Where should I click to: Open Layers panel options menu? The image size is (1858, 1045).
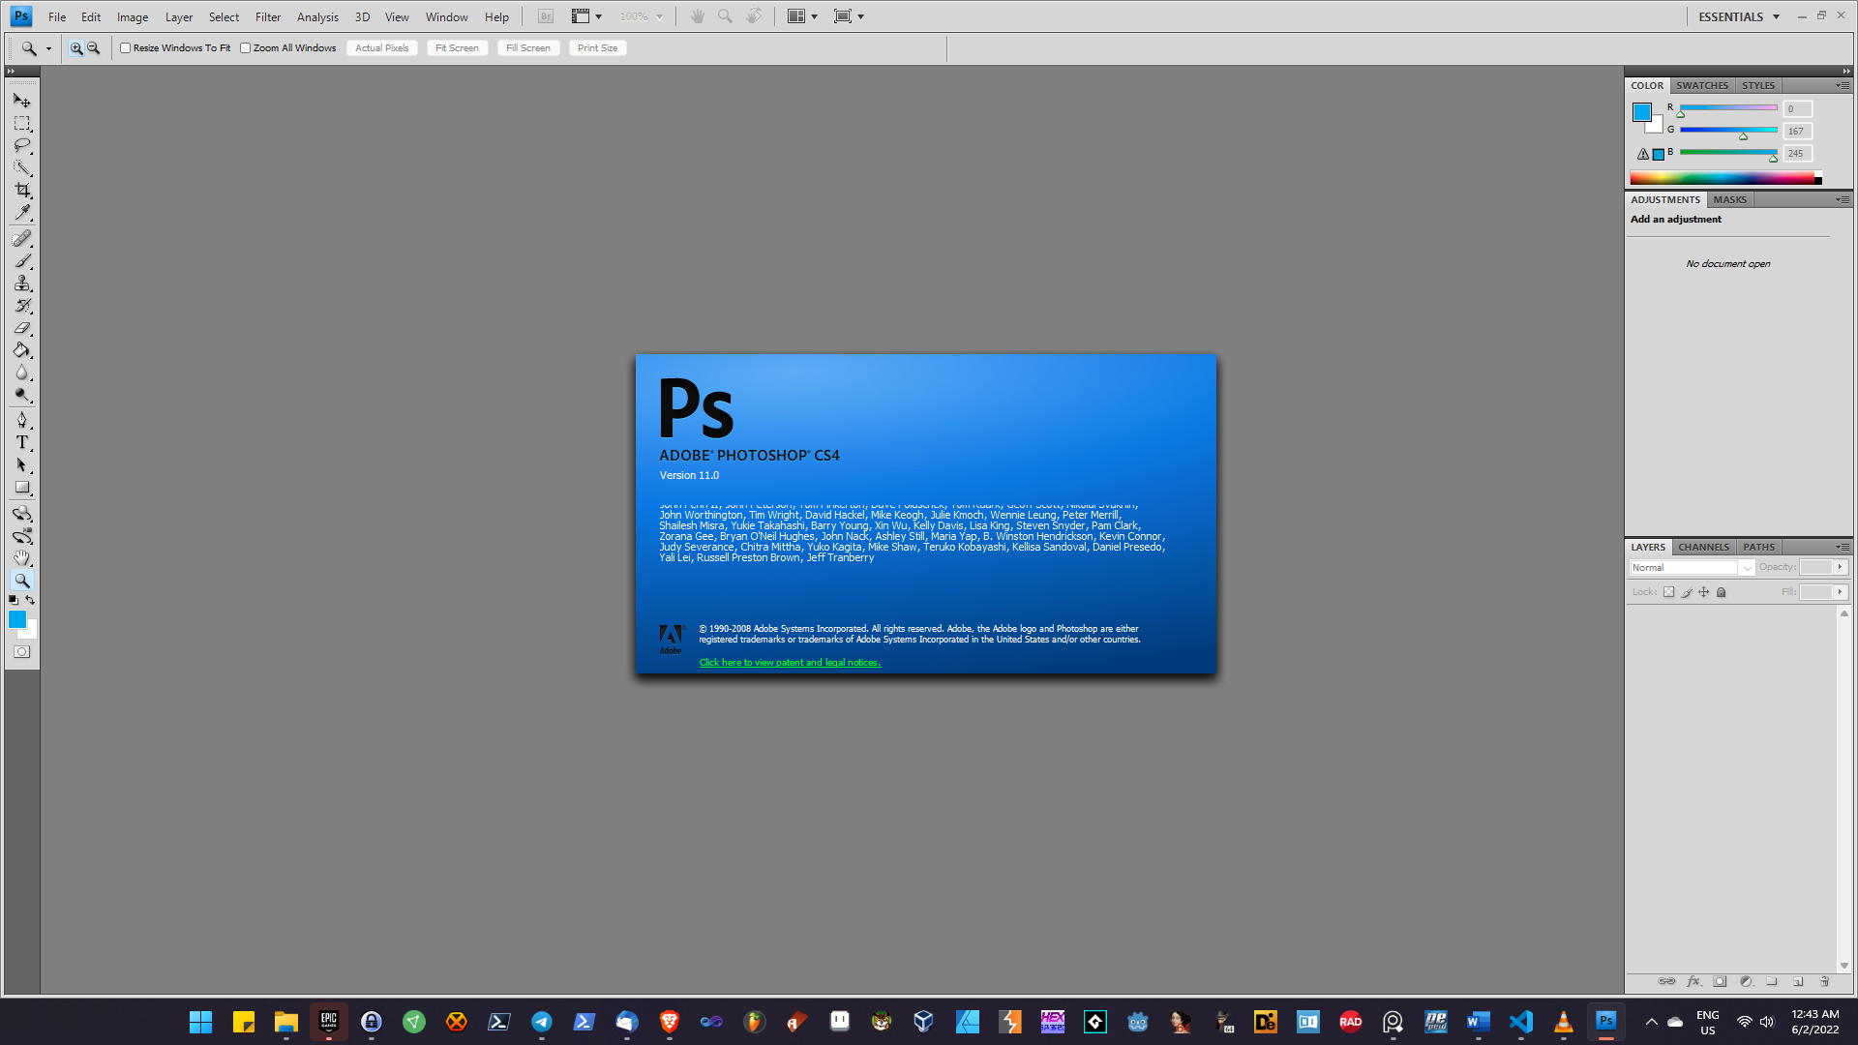point(1843,547)
